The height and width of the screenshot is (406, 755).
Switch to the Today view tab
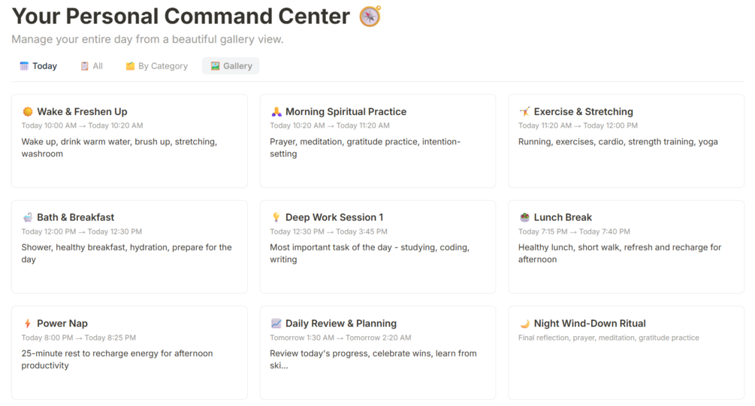(x=38, y=66)
